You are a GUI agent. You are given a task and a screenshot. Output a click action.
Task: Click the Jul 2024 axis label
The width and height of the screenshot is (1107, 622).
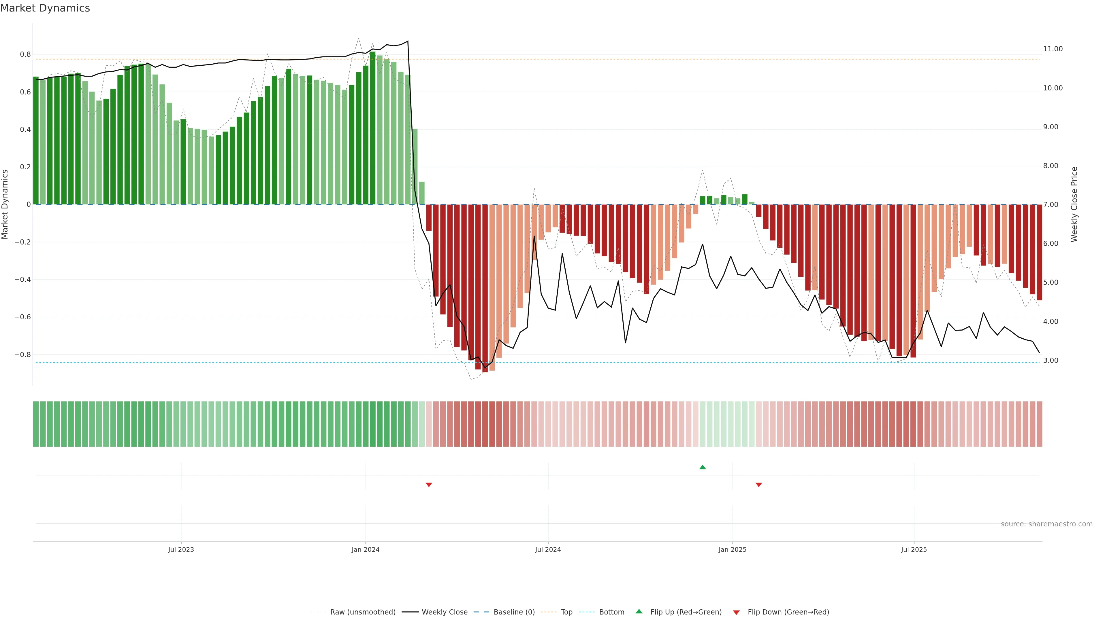pos(548,550)
